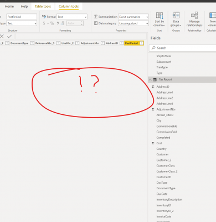Select the Commissionable field
This screenshot has width=216, height=222.
coord(167,126)
